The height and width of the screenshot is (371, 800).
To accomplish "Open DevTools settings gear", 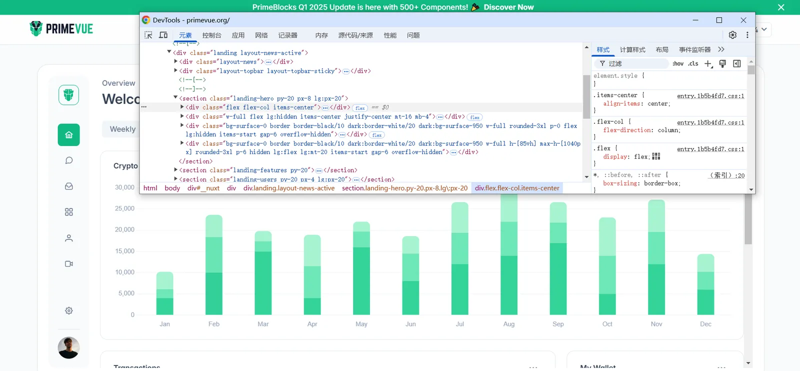I will pos(732,35).
